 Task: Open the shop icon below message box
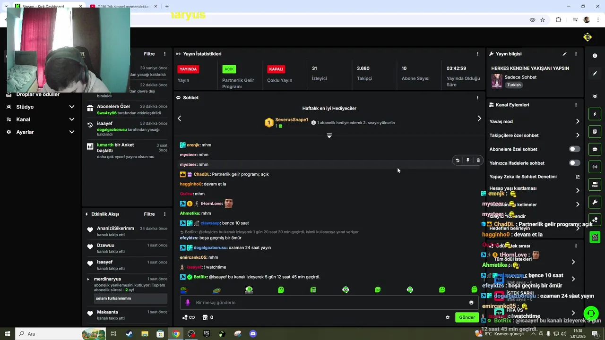tap(205, 317)
